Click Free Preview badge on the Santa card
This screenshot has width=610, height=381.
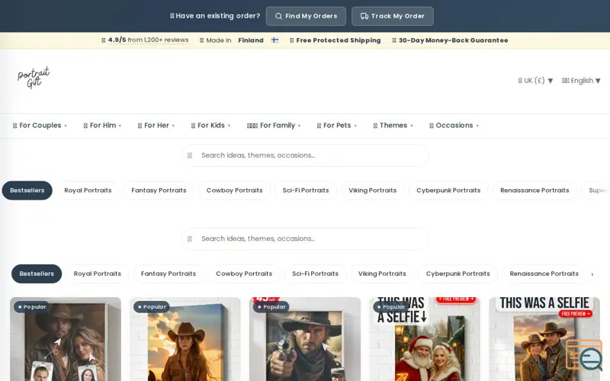[x=456, y=299]
